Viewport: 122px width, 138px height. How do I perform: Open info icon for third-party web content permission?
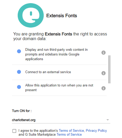click(104, 53)
